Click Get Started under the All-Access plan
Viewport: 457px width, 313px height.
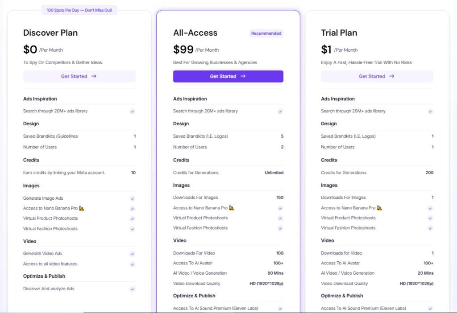pyautogui.click(x=228, y=76)
